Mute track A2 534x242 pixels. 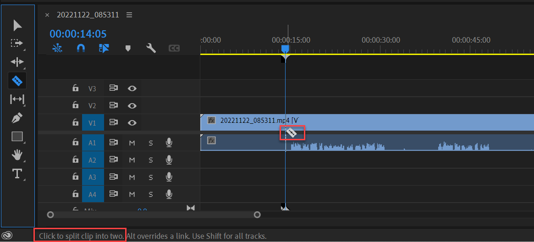pyautogui.click(x=132, y=160)
